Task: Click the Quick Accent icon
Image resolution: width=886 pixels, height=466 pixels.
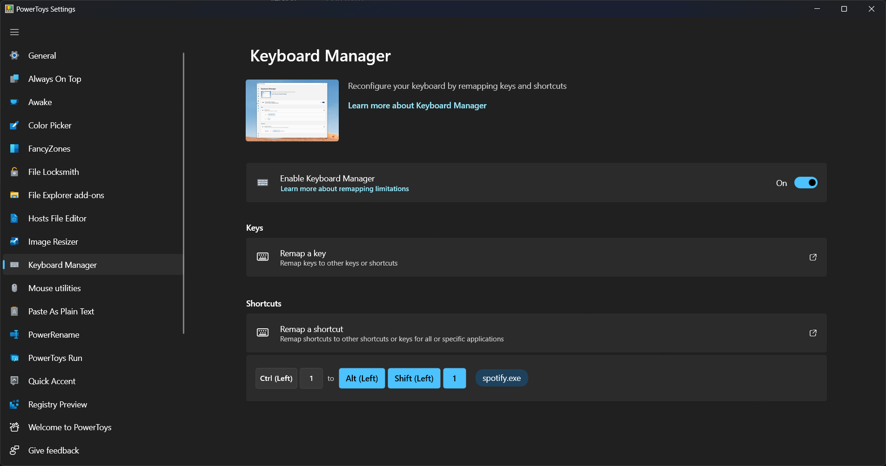Action: (14, 381)
